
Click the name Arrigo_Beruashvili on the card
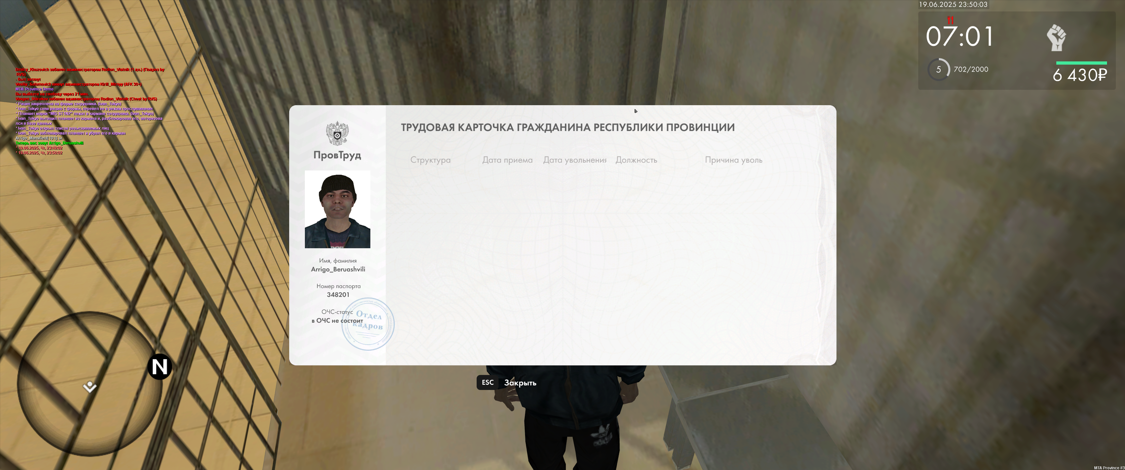[x=338, y=269]
